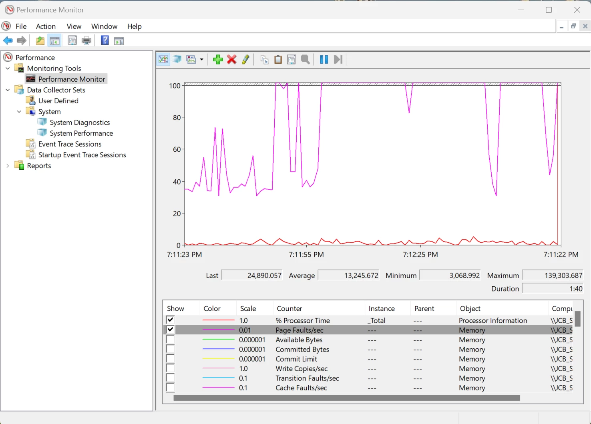Image resolution: width=591 pixels, height=424 pixels.
Task: Click the Print icon in the main toolbar
Action: pyautogui.click(x=86, y=40)
